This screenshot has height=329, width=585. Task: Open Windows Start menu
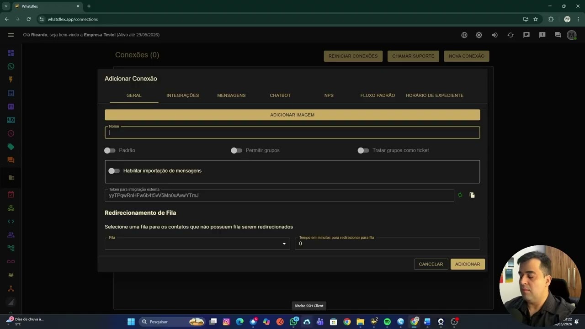coord(131,322)
